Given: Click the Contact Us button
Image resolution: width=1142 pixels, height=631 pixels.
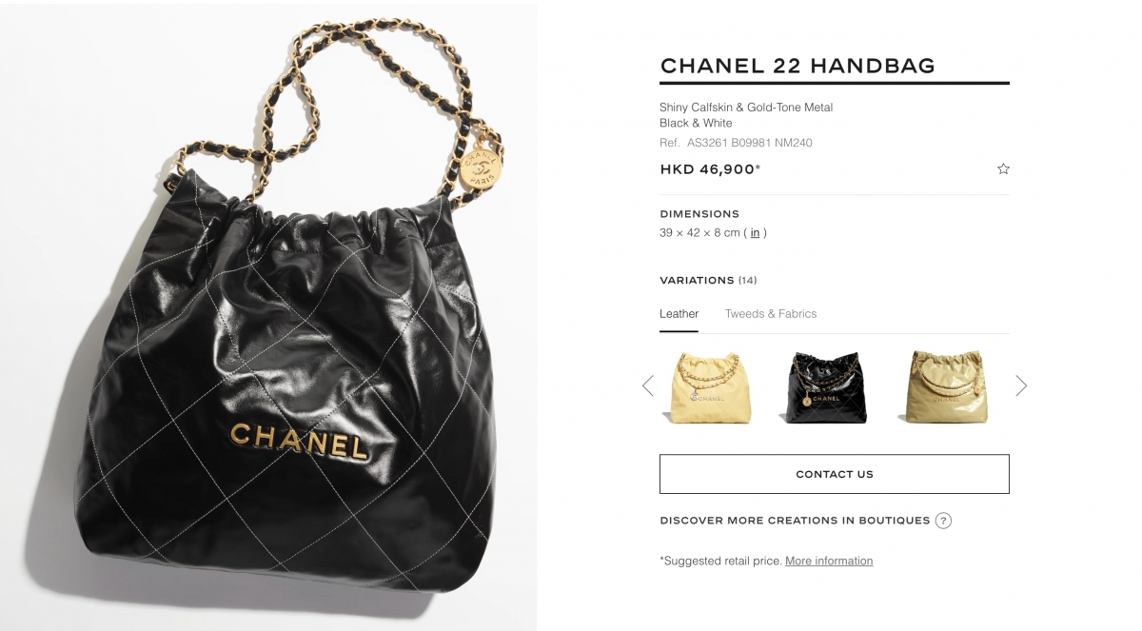Looking at the screenshot, I should (835, 474).
